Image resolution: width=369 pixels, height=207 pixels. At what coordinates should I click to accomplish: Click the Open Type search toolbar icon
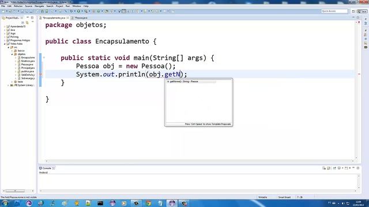[107, 11]
